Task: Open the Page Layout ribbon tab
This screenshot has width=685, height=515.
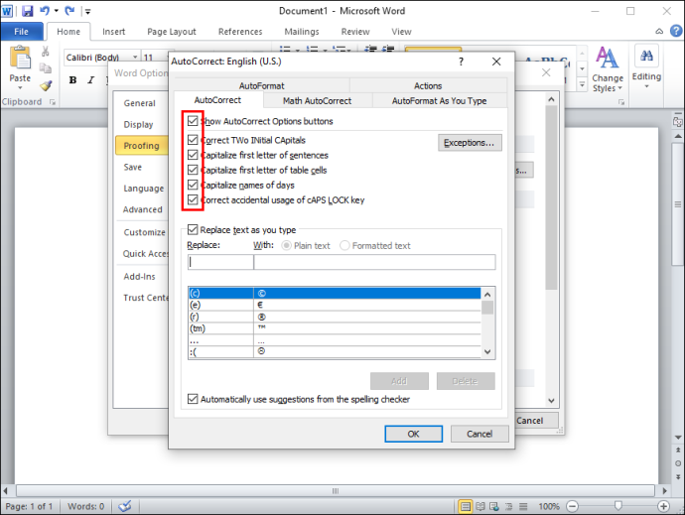Action: click(x=172, y=32)
